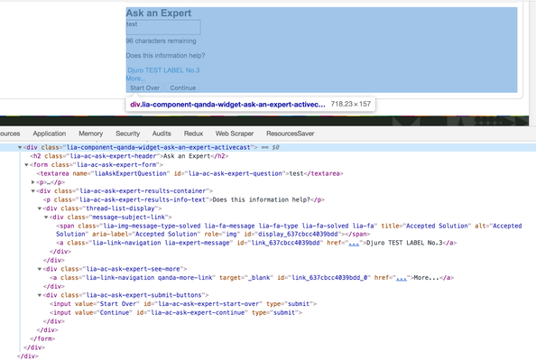The image size is (536, 361).
Task: Click the Does this information help? text
Action: point(165,55)
